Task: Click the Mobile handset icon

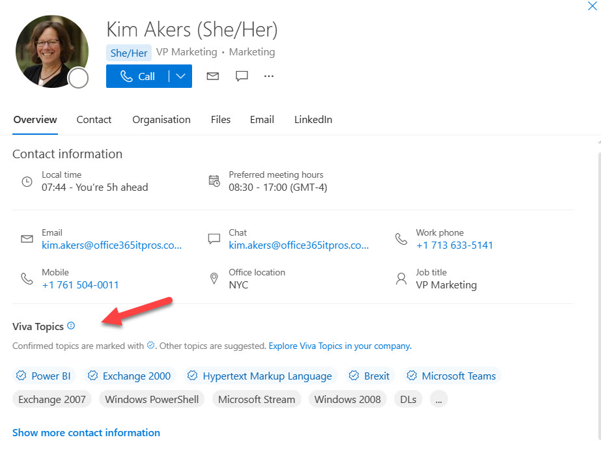Action: click(27, 279)
